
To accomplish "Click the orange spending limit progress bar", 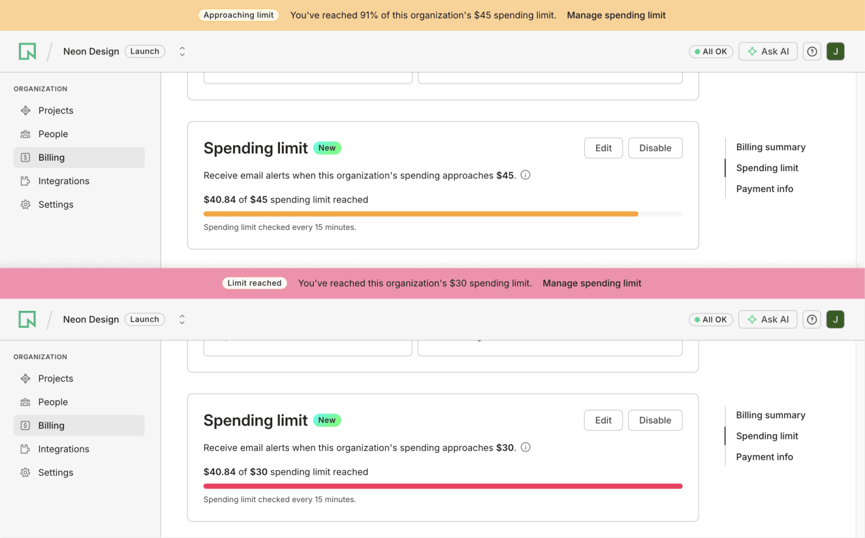I will click(420, 214).
